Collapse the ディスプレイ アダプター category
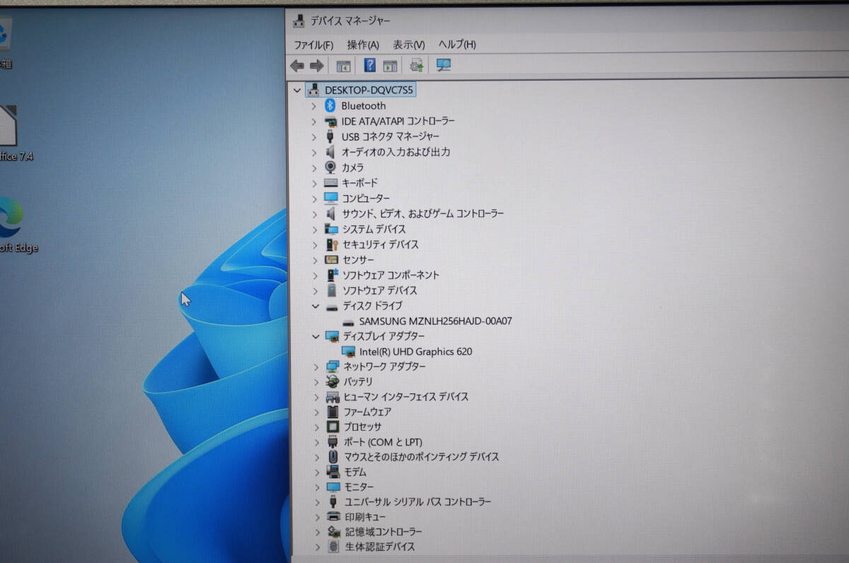 [x=316, y=337]
